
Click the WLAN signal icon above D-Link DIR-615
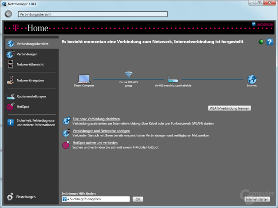click(x=129, y=74)
